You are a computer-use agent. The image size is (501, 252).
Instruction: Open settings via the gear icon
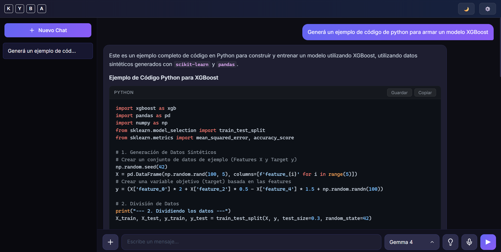pyautogui.click(x=487, y=9)
